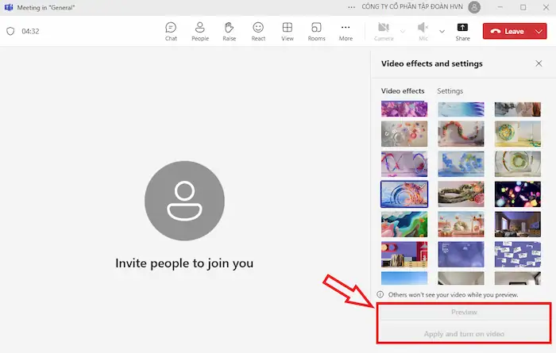Select the highlighted swirl background thumbnail

pos(404,193)
